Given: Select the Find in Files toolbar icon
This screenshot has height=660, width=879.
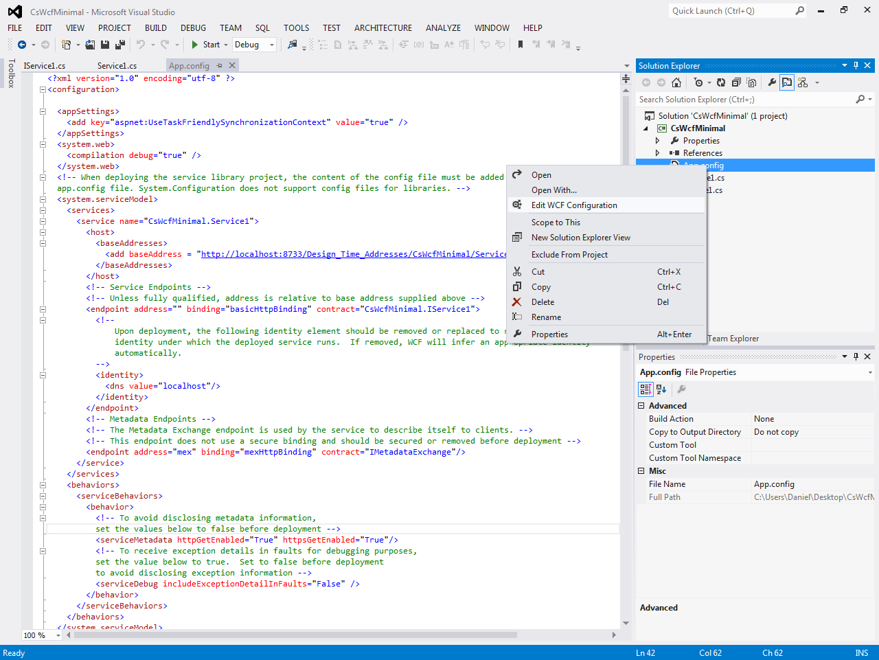Looking at the screenshot, I should click(292, 44).
